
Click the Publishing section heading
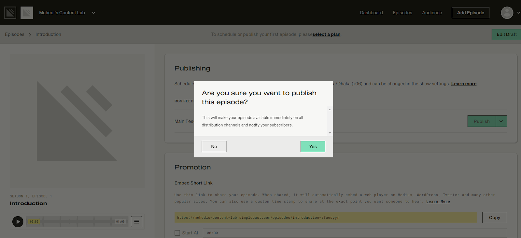point(192,68)
